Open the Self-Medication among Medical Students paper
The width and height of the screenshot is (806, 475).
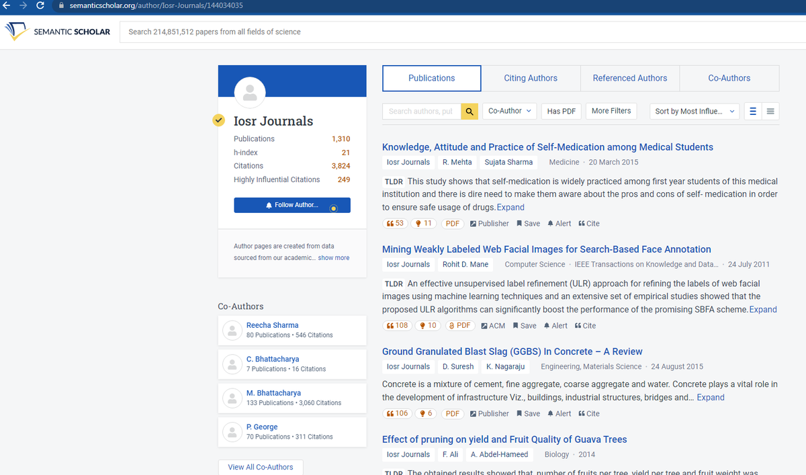click(547, 147)
